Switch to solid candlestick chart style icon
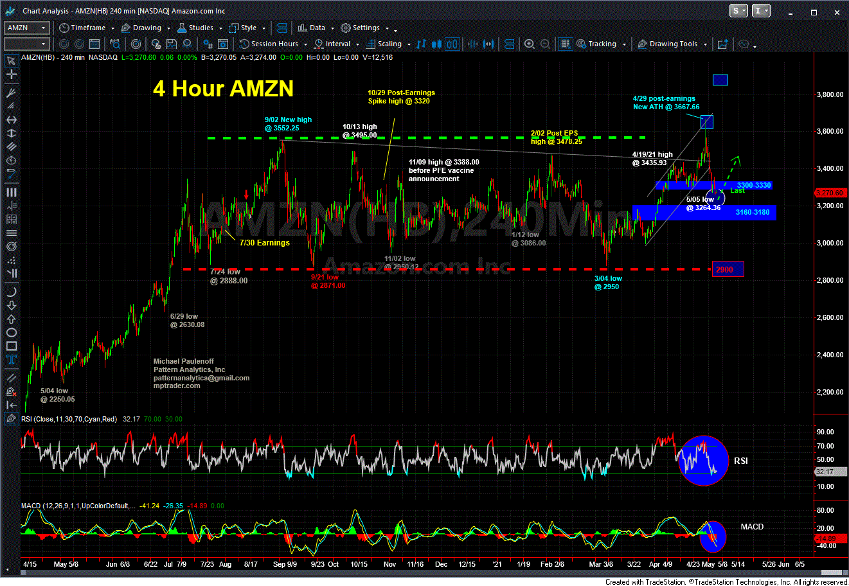Viewport: 849px width, 586px height. [437, 44]
